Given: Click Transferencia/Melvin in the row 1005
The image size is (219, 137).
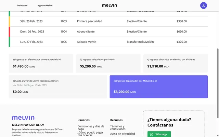Looking at the screenshot, I should (x=140, y=42).
